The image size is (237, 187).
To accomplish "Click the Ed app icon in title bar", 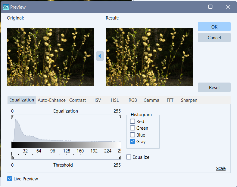I will point(6,7).
